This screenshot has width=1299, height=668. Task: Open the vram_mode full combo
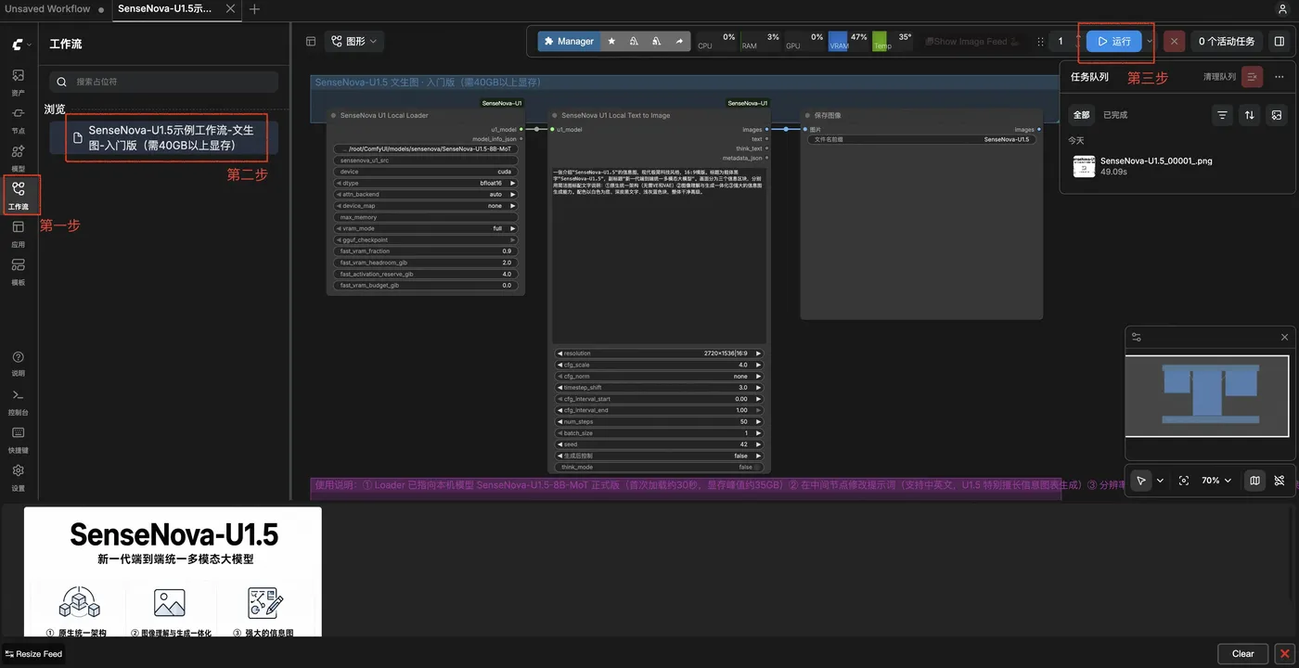(x=426, y=228)
